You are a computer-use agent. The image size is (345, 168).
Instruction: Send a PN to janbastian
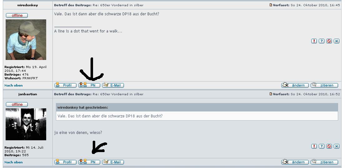click(89, 162)
